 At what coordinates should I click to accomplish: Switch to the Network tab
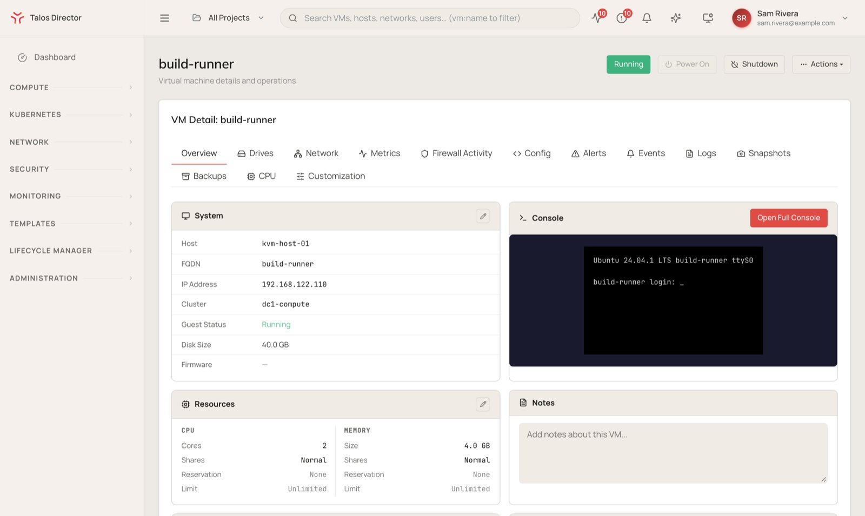(x=316, y=153)
